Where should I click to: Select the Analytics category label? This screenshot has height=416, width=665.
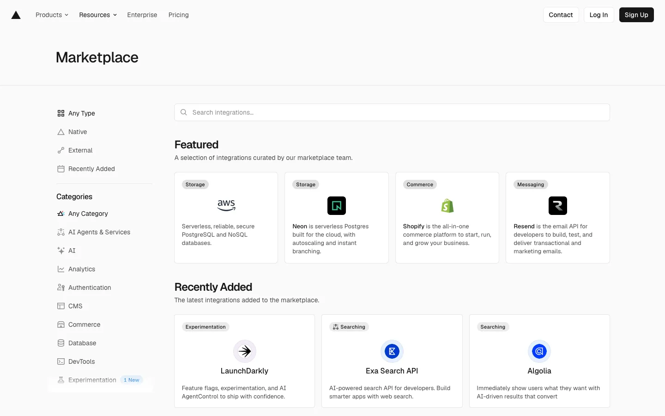[x=82, y=269]
